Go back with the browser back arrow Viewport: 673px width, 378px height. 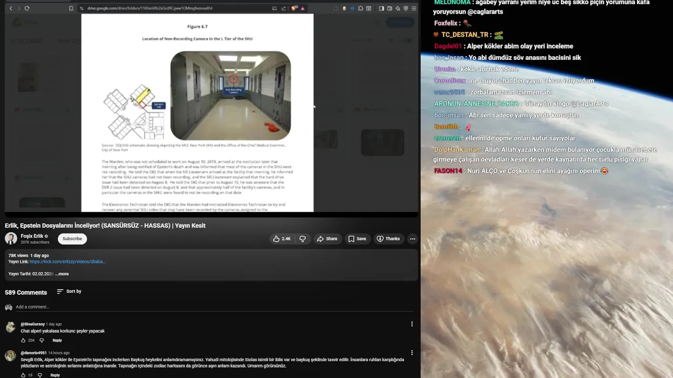(11, 8)
